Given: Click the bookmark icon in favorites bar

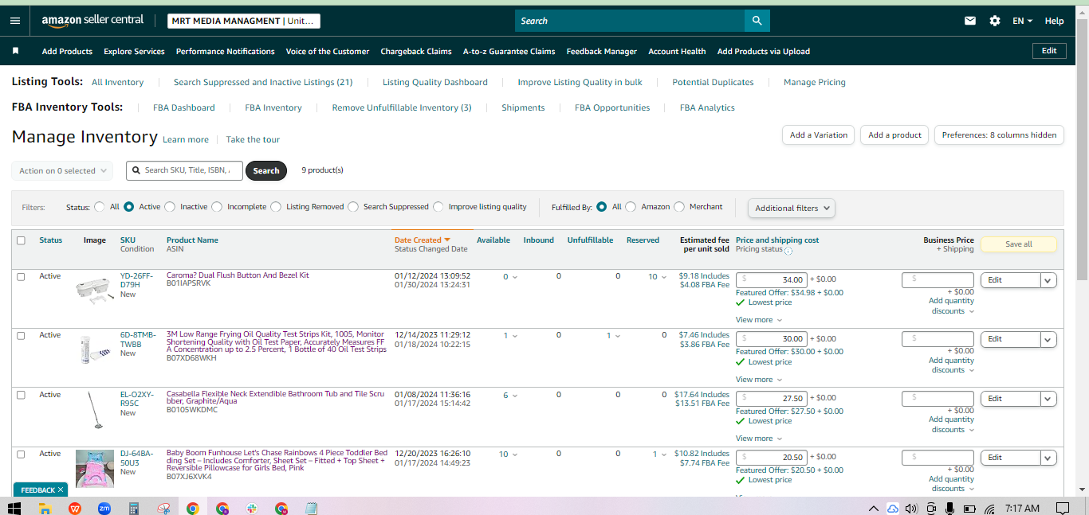Looking at the screenshot, I should click(15, 51).
